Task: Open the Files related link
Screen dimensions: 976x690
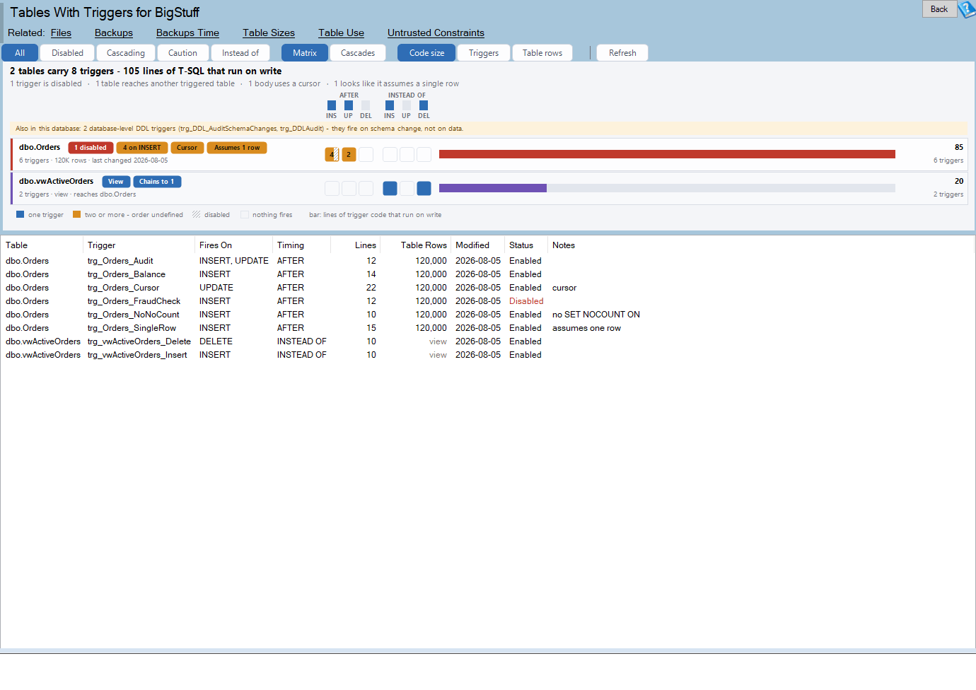Action: (61, 33)
